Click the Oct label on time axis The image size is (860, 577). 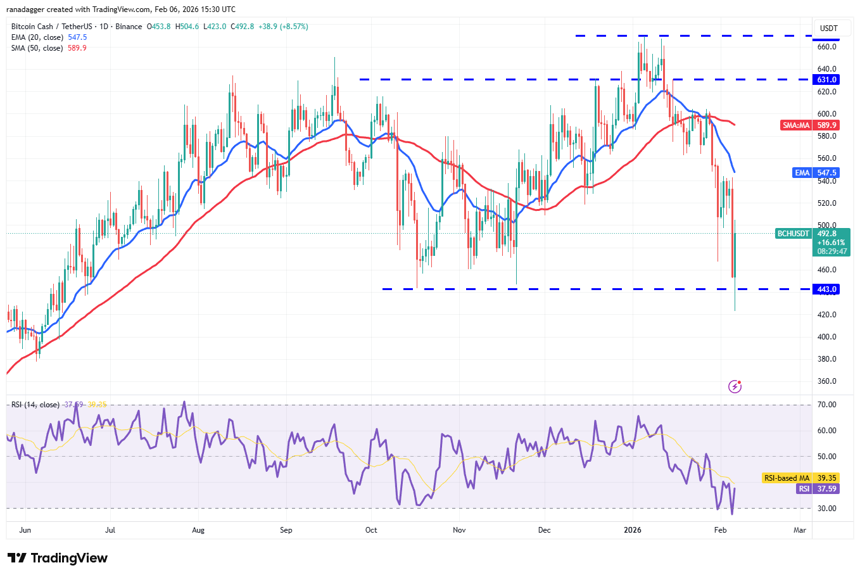(371, 530)
